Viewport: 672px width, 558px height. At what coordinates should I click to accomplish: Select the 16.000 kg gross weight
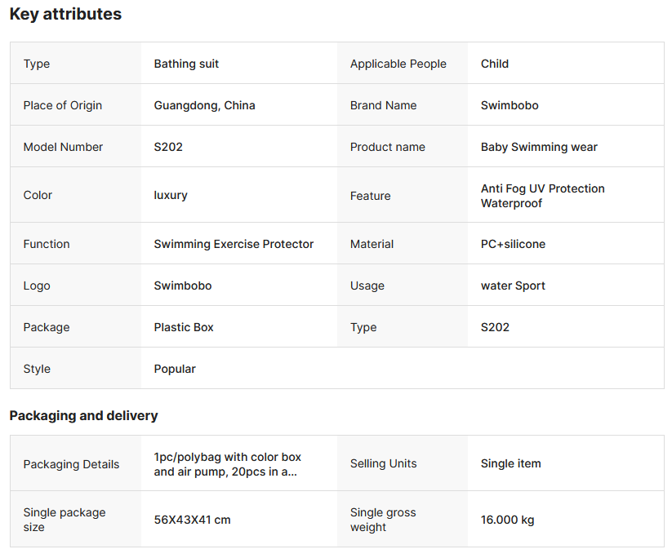tap(507, 520)
